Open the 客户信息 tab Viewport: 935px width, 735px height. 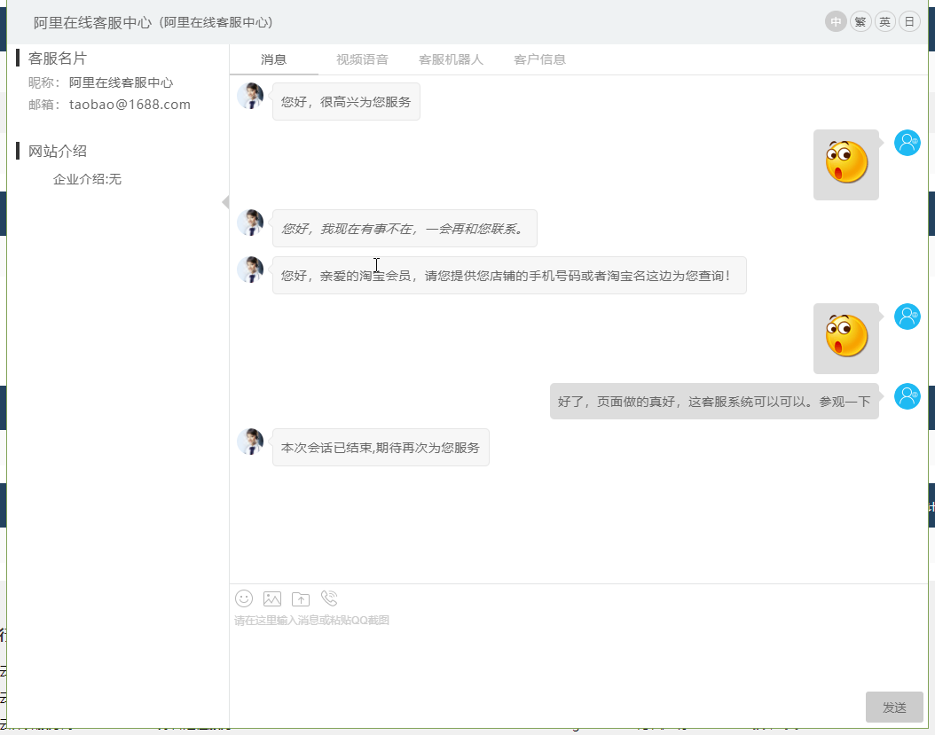[x=539, y=59]
